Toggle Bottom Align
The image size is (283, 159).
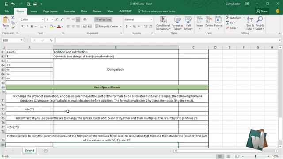(x=78, y=19)
